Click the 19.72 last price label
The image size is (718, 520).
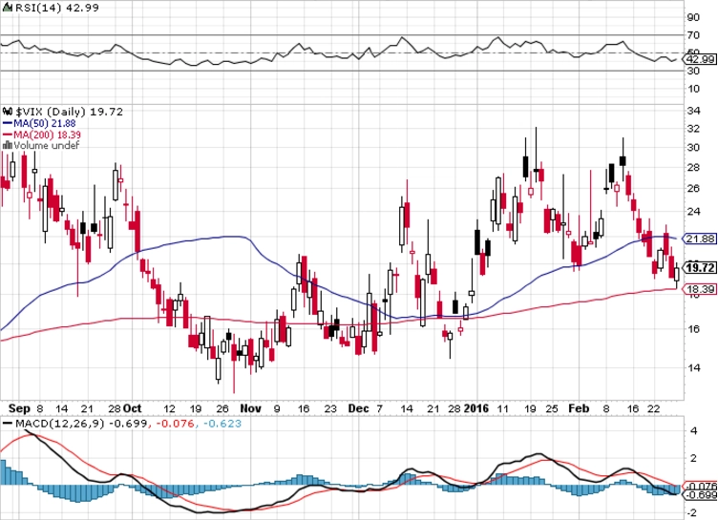tap(700, 267)
